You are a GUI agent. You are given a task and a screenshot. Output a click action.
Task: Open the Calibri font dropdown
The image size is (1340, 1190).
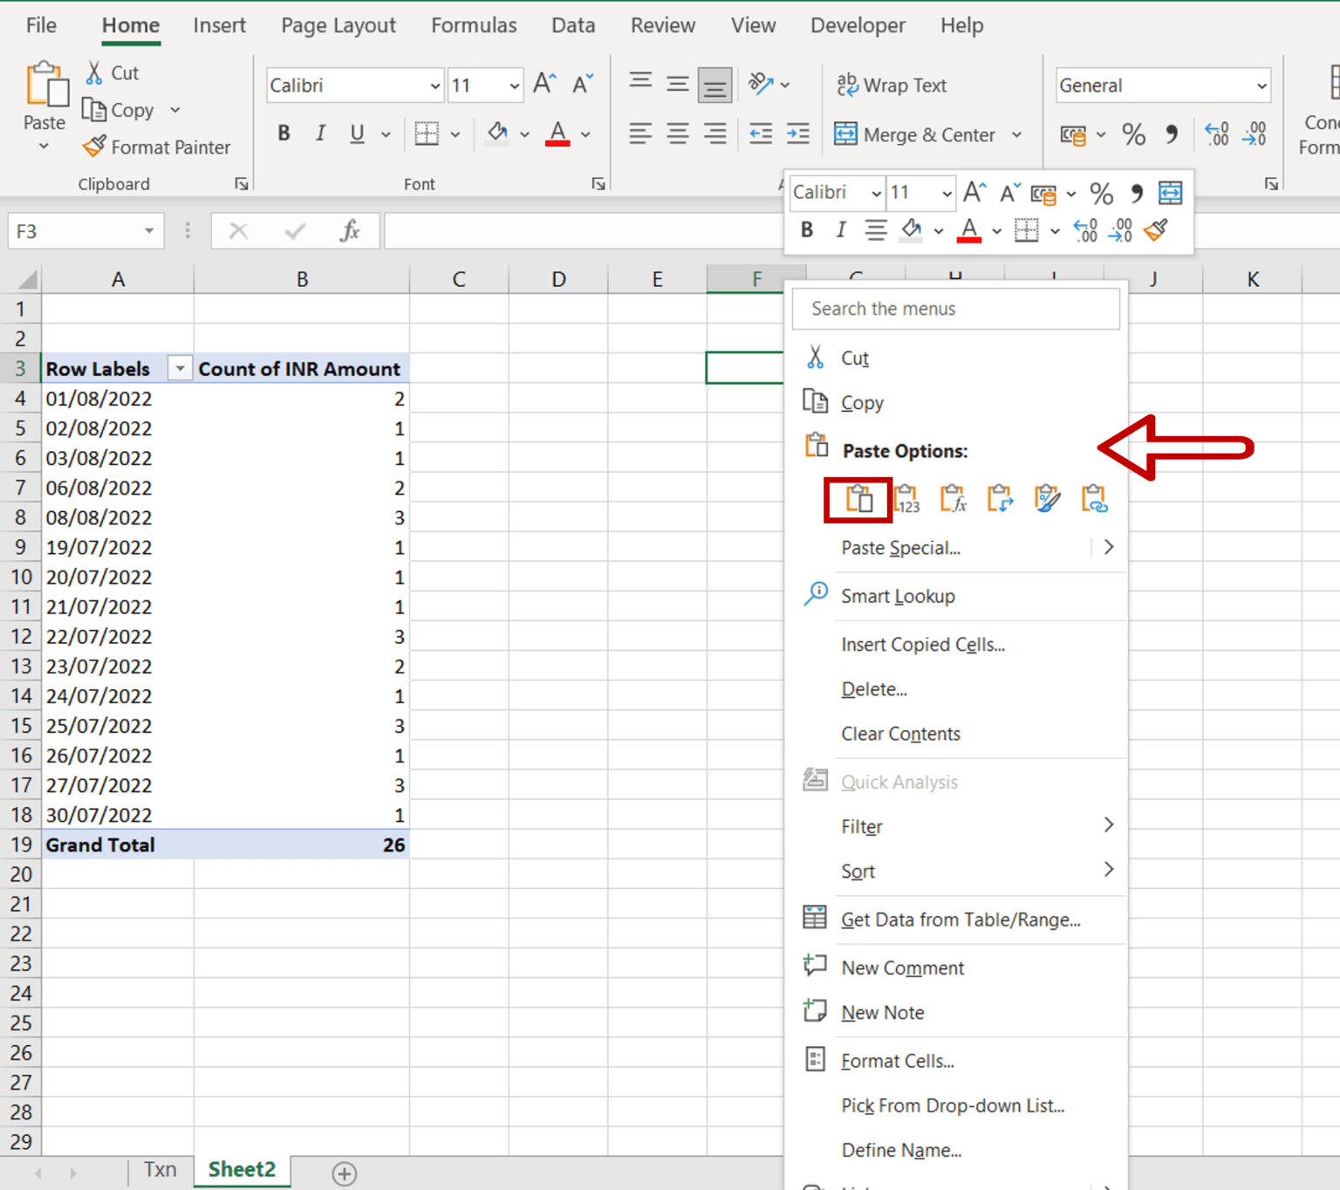[x=435, y=85]
